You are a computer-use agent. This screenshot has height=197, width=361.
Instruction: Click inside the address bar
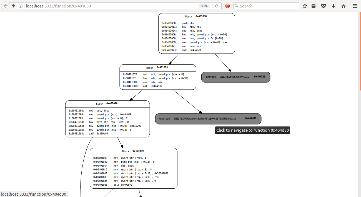(111, 6)
